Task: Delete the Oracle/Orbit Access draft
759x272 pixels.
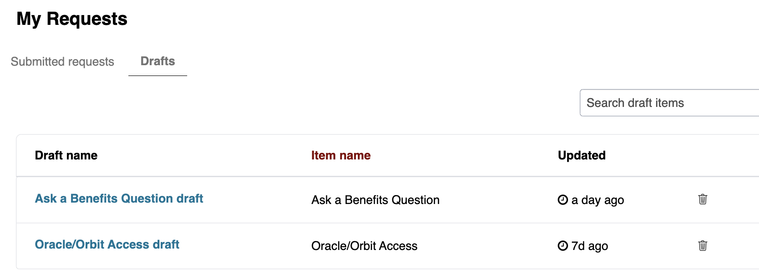Action: click(703, 245)
